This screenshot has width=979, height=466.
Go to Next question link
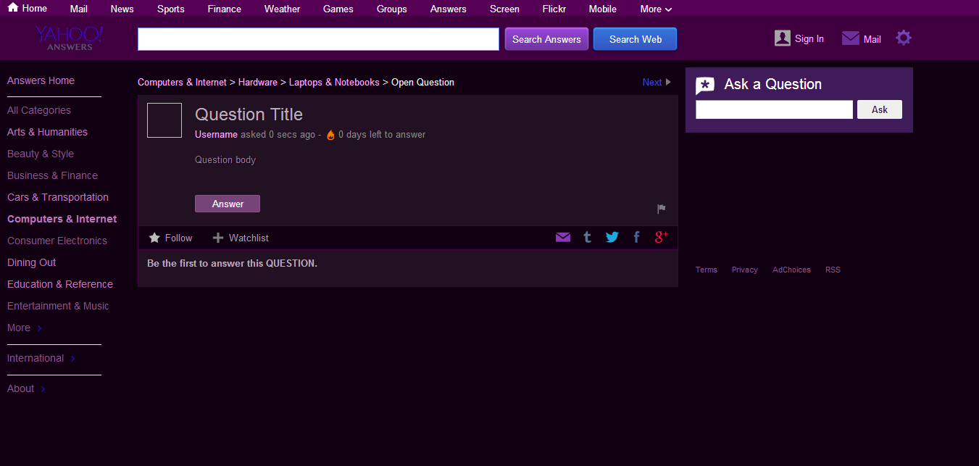tap(656, 83)
